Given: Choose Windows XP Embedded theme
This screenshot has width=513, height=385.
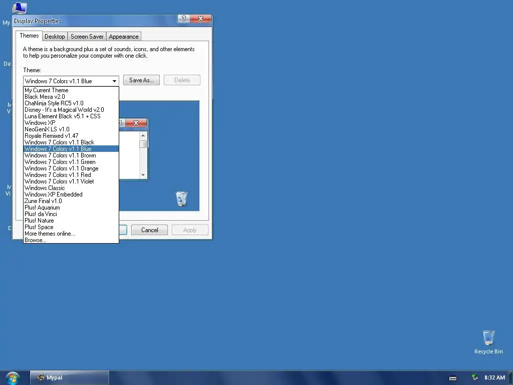Looking at the screenshot, I should coord(71,195).
